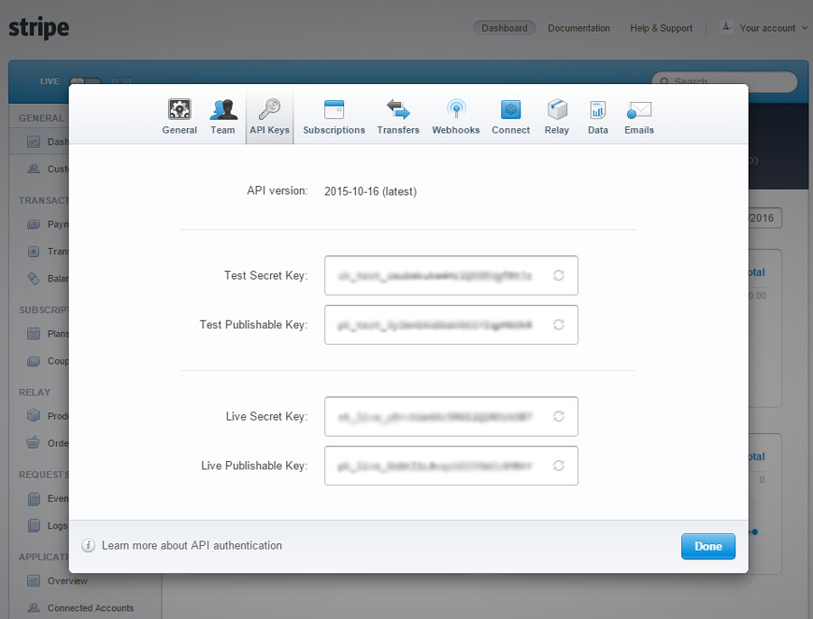Open Coupons icon in the background sidebar
The image size is (813, 619).
click(33, 361)
